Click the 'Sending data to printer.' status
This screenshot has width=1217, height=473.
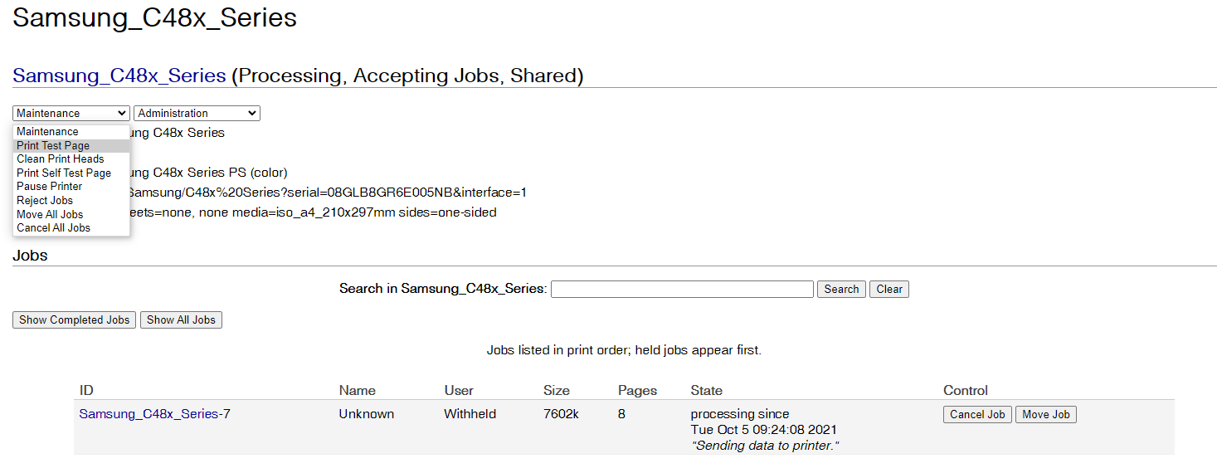tap(765, 446)
